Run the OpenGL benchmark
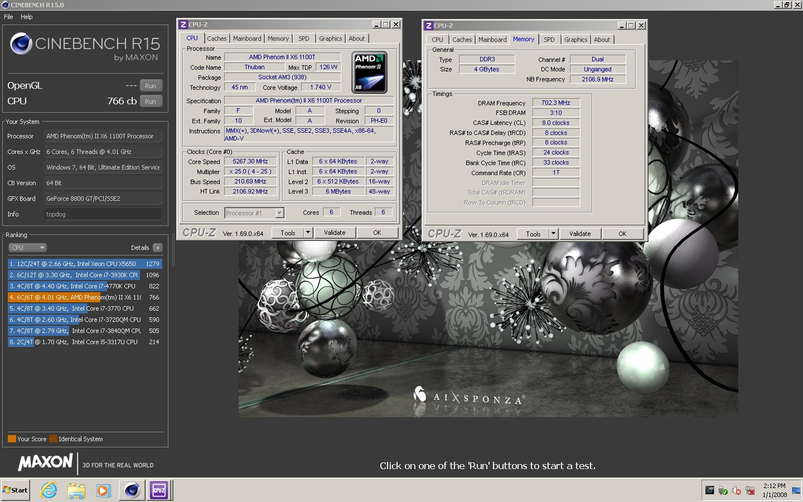This screenshot has height=502, width=803. (x=151, y=86)
